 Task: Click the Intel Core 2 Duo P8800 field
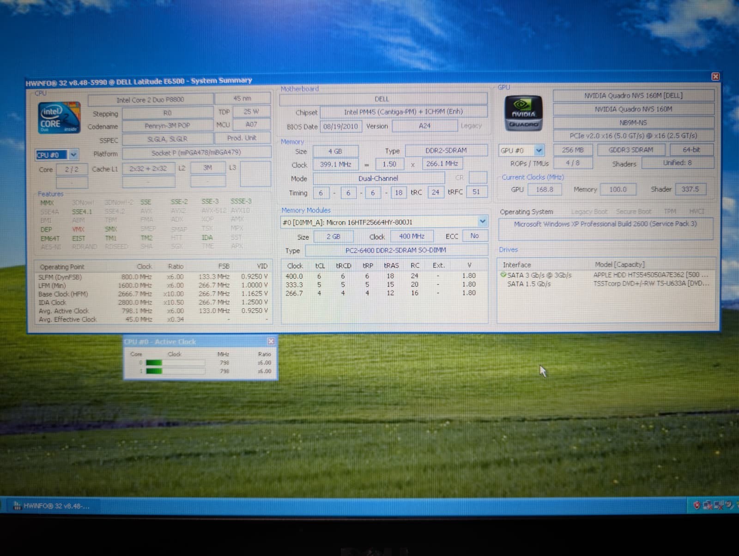pos(151,100)
